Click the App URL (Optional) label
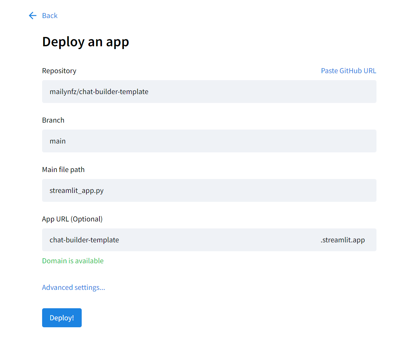 72,219
